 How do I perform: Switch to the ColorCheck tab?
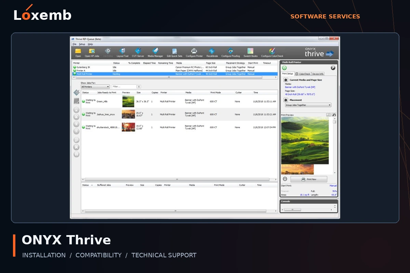coord(303,74)
